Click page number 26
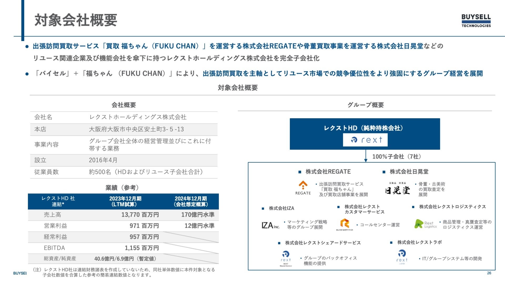The width and height of the screenshot is (505, 284). click(489, 273)
